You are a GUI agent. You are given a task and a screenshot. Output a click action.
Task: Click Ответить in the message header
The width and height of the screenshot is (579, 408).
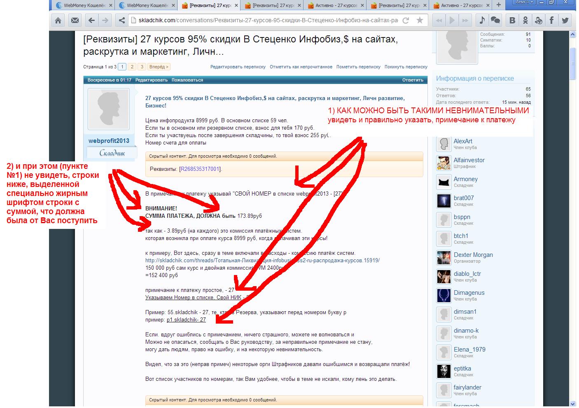click(413, 80)
